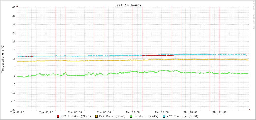Image resolution: width=256 pixels, height=120 pixels.
Task: Click the -20 value on temperature axis
Action: 13,110
